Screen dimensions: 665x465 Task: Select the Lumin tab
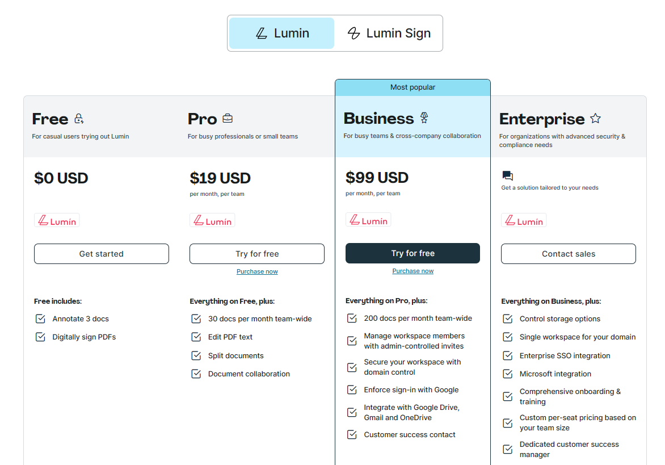[281, 33]
